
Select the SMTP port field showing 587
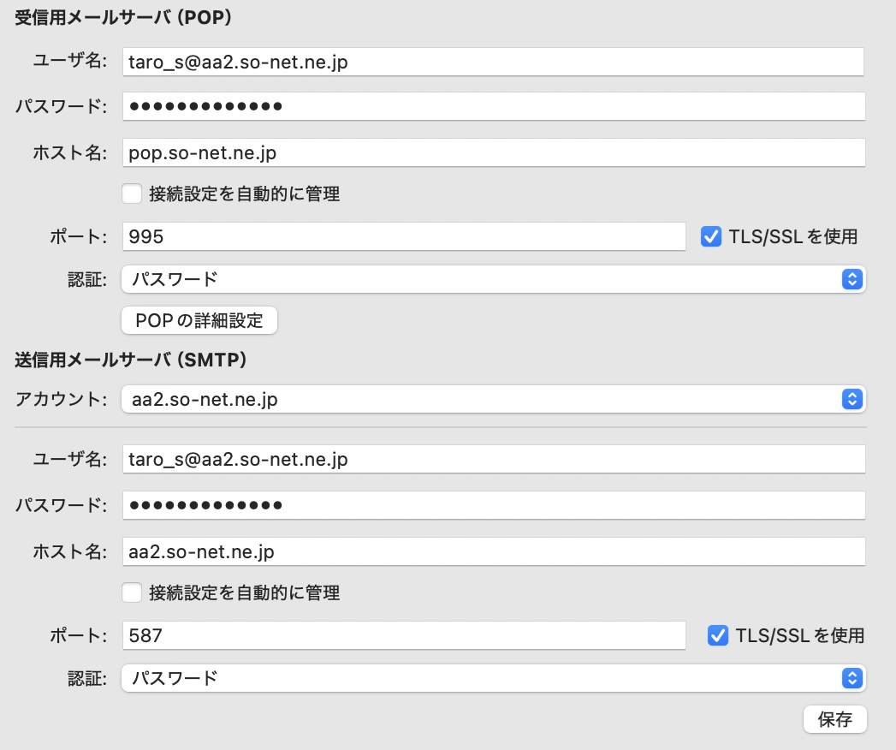404,635
